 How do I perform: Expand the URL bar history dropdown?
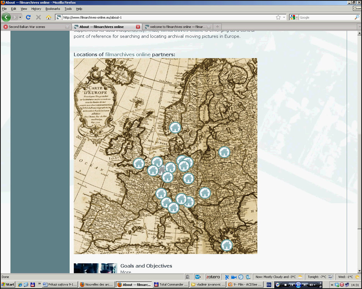coord(284,17)
